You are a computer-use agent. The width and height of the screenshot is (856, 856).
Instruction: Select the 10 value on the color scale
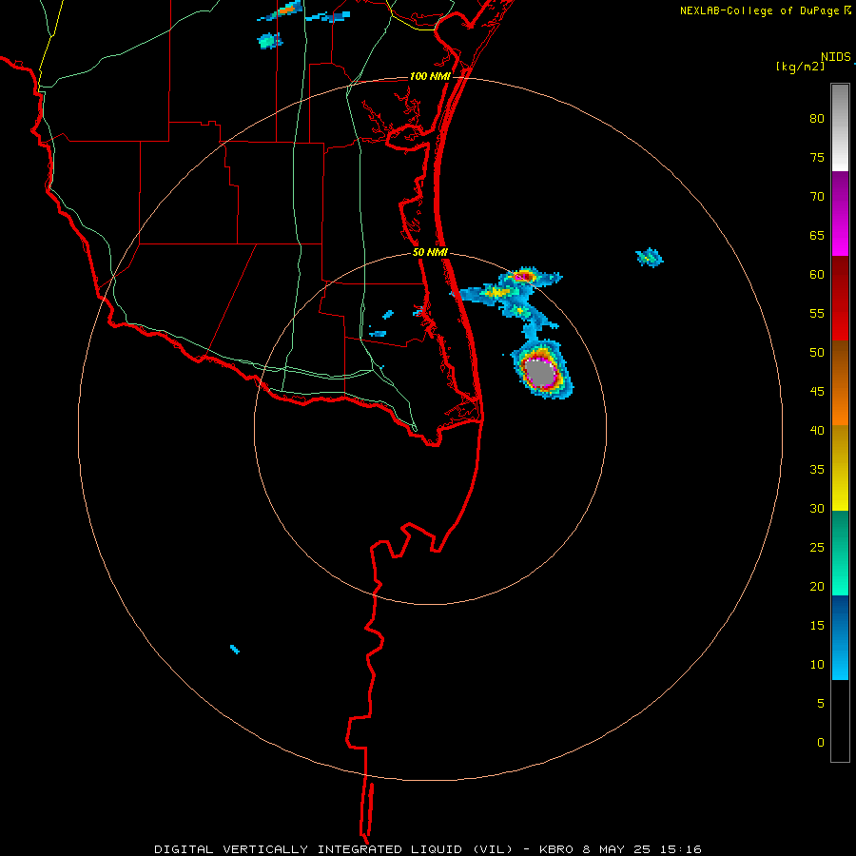[817, 665]
